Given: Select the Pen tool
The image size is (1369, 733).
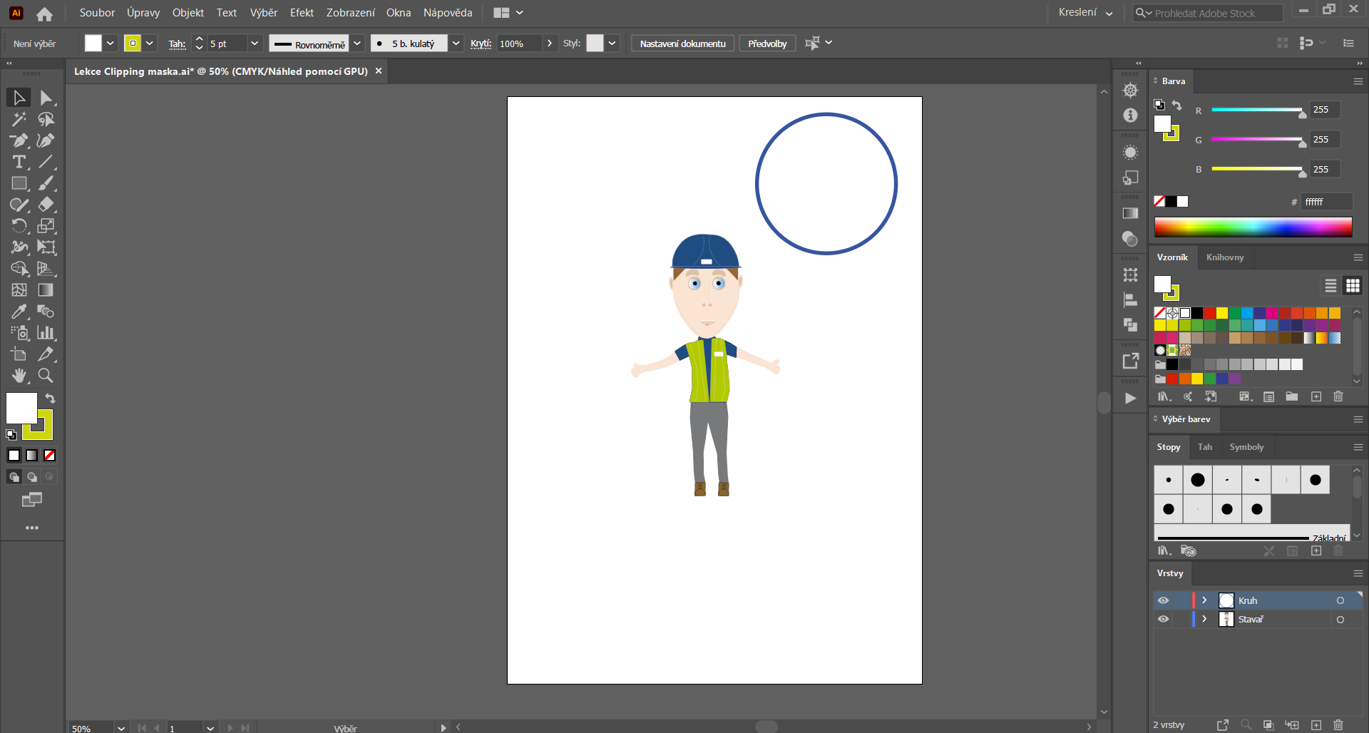Looking at the screenshot, I should tap(18, 140).
